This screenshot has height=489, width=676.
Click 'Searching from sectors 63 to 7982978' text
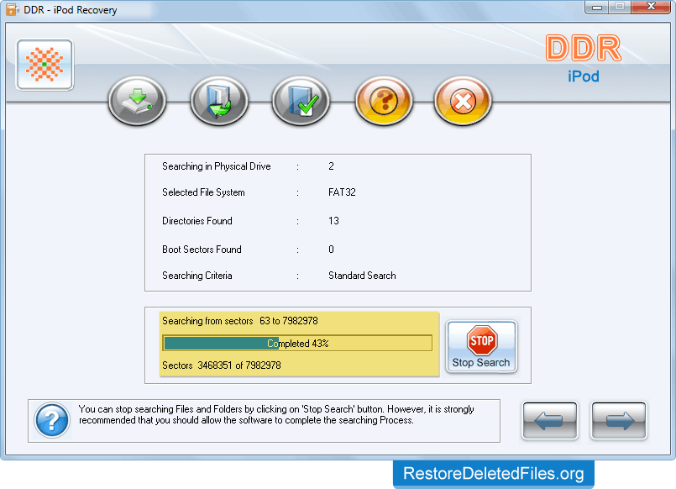[240, 321]
